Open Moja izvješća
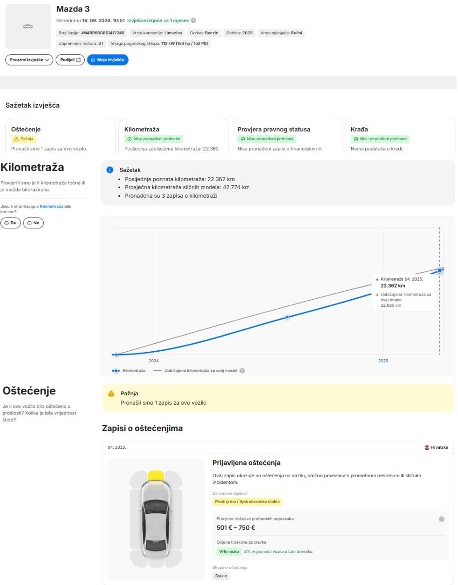The height and width of the screenshot is (585, 458). [x=108, y=60]
